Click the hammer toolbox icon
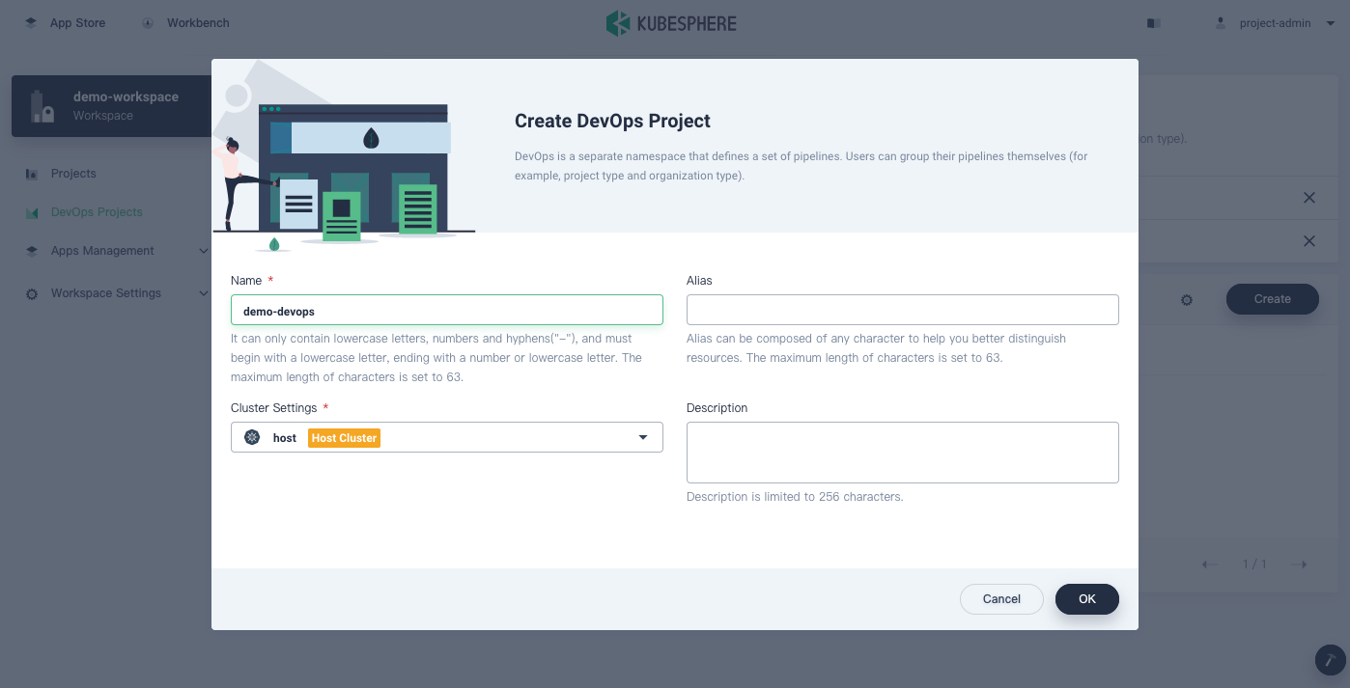1350x688 pixels. pos(1330,660)
